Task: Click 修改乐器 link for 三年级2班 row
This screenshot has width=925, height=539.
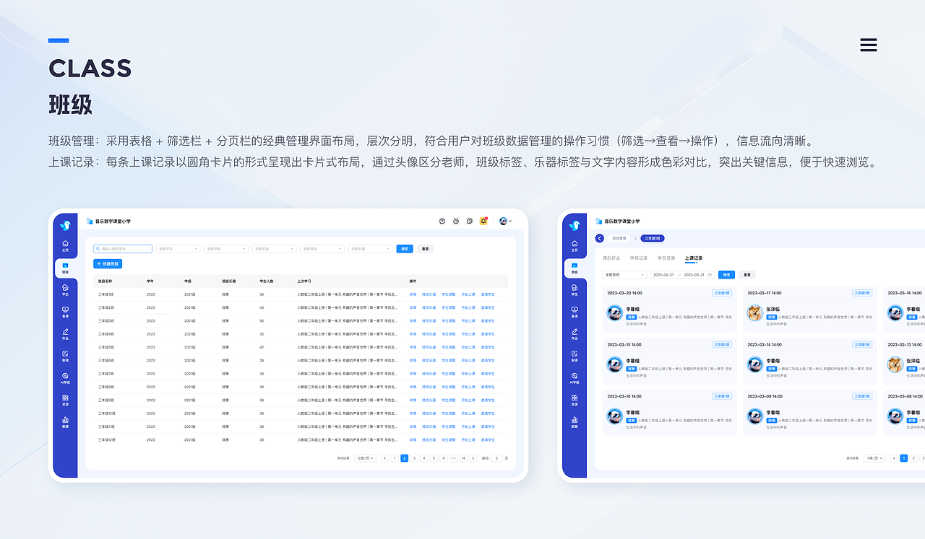Action: coord(429,307)
